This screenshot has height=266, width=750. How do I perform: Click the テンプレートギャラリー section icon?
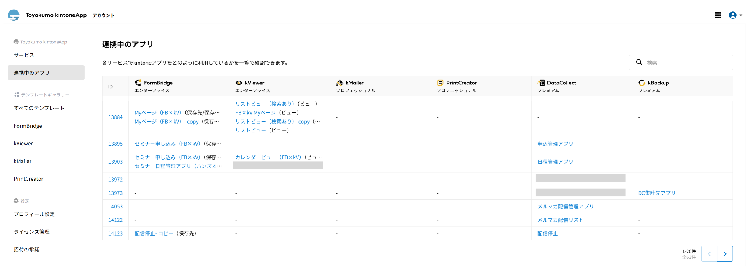tap(16, 95)
